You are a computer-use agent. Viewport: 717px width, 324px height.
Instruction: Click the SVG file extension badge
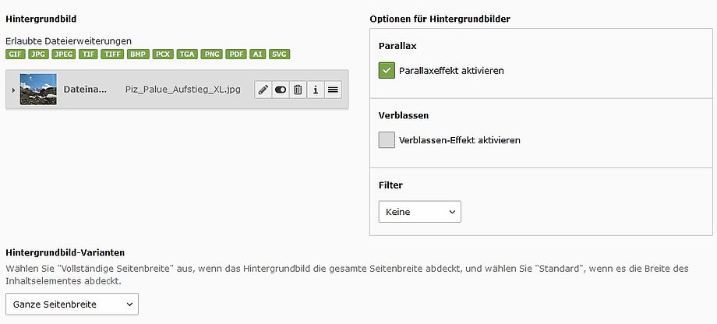point(279,55)
